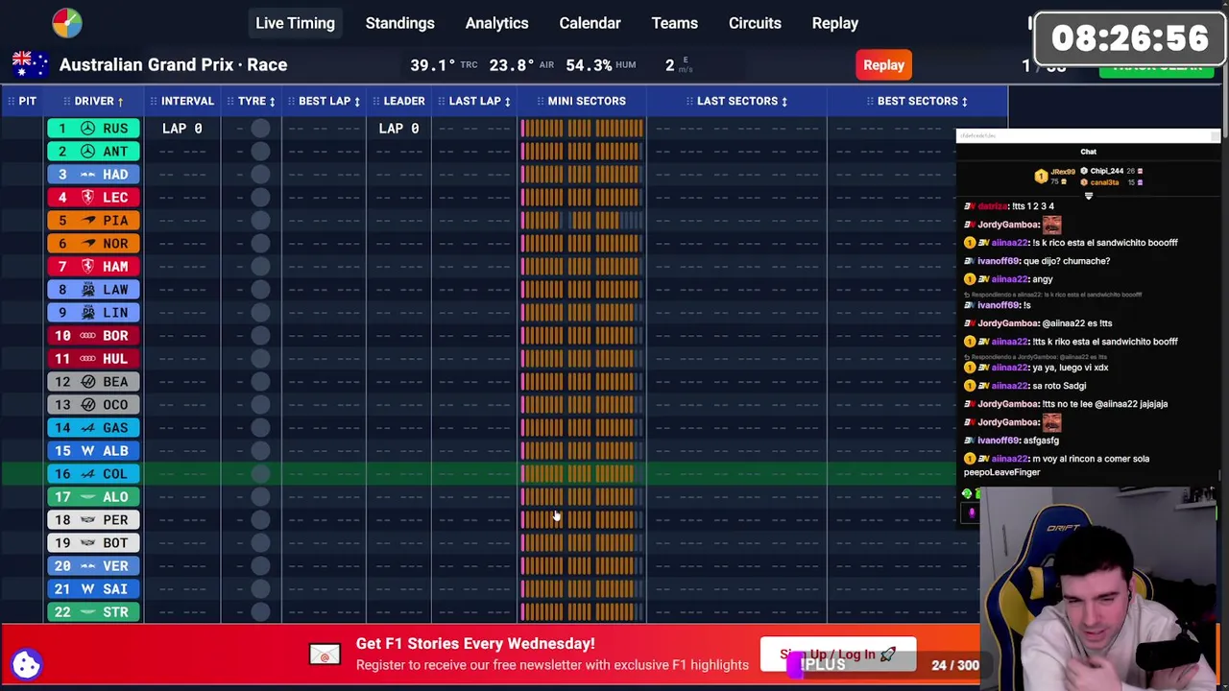This screenshot has height=691, width=1229.
Task: Click the PIT column header
Action: click(x=22, y=101)
